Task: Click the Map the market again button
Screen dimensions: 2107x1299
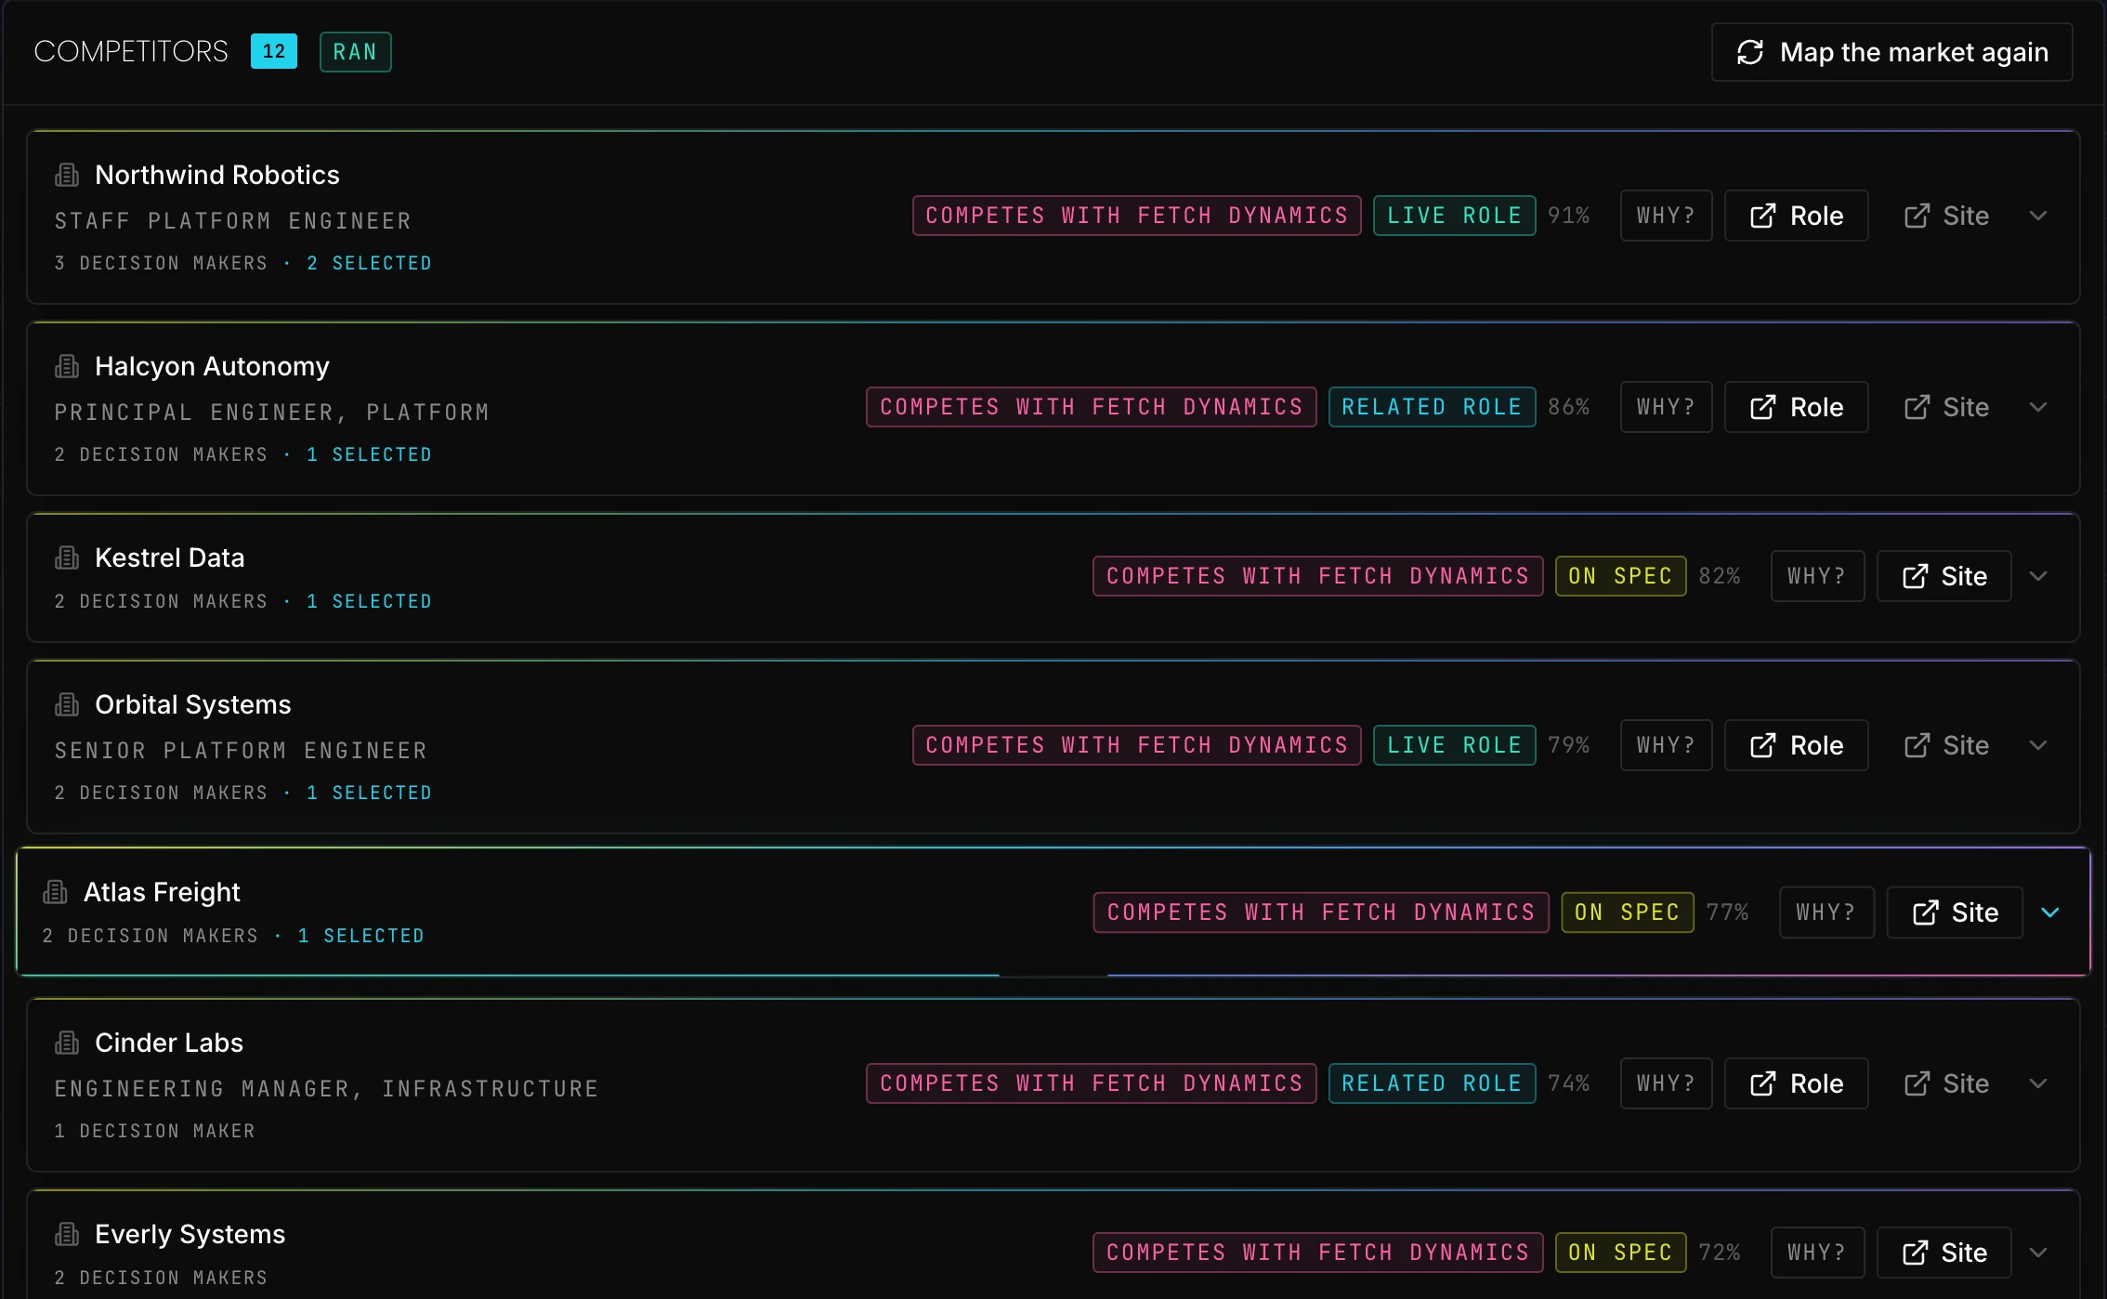Action: 1891,52
